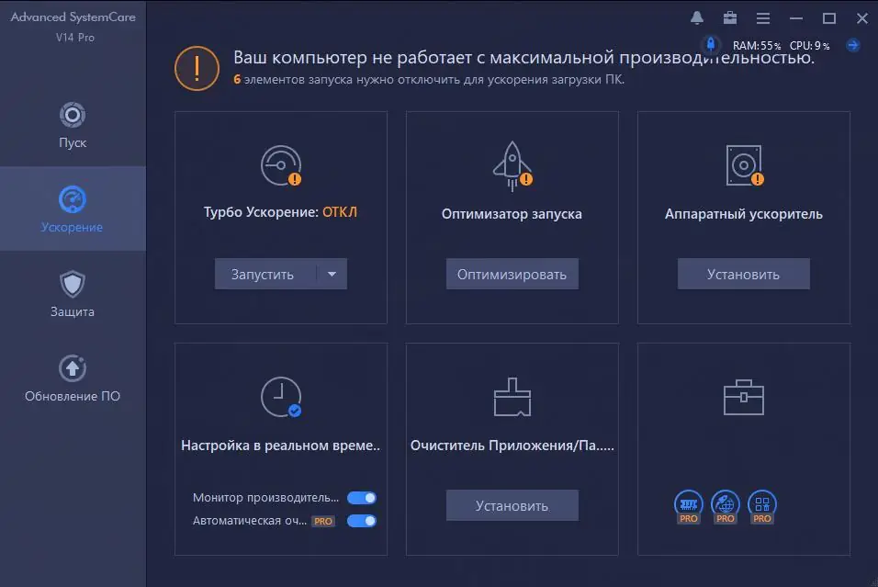Open the toolbox briefcase icon in title bar

tap(730, 17)
